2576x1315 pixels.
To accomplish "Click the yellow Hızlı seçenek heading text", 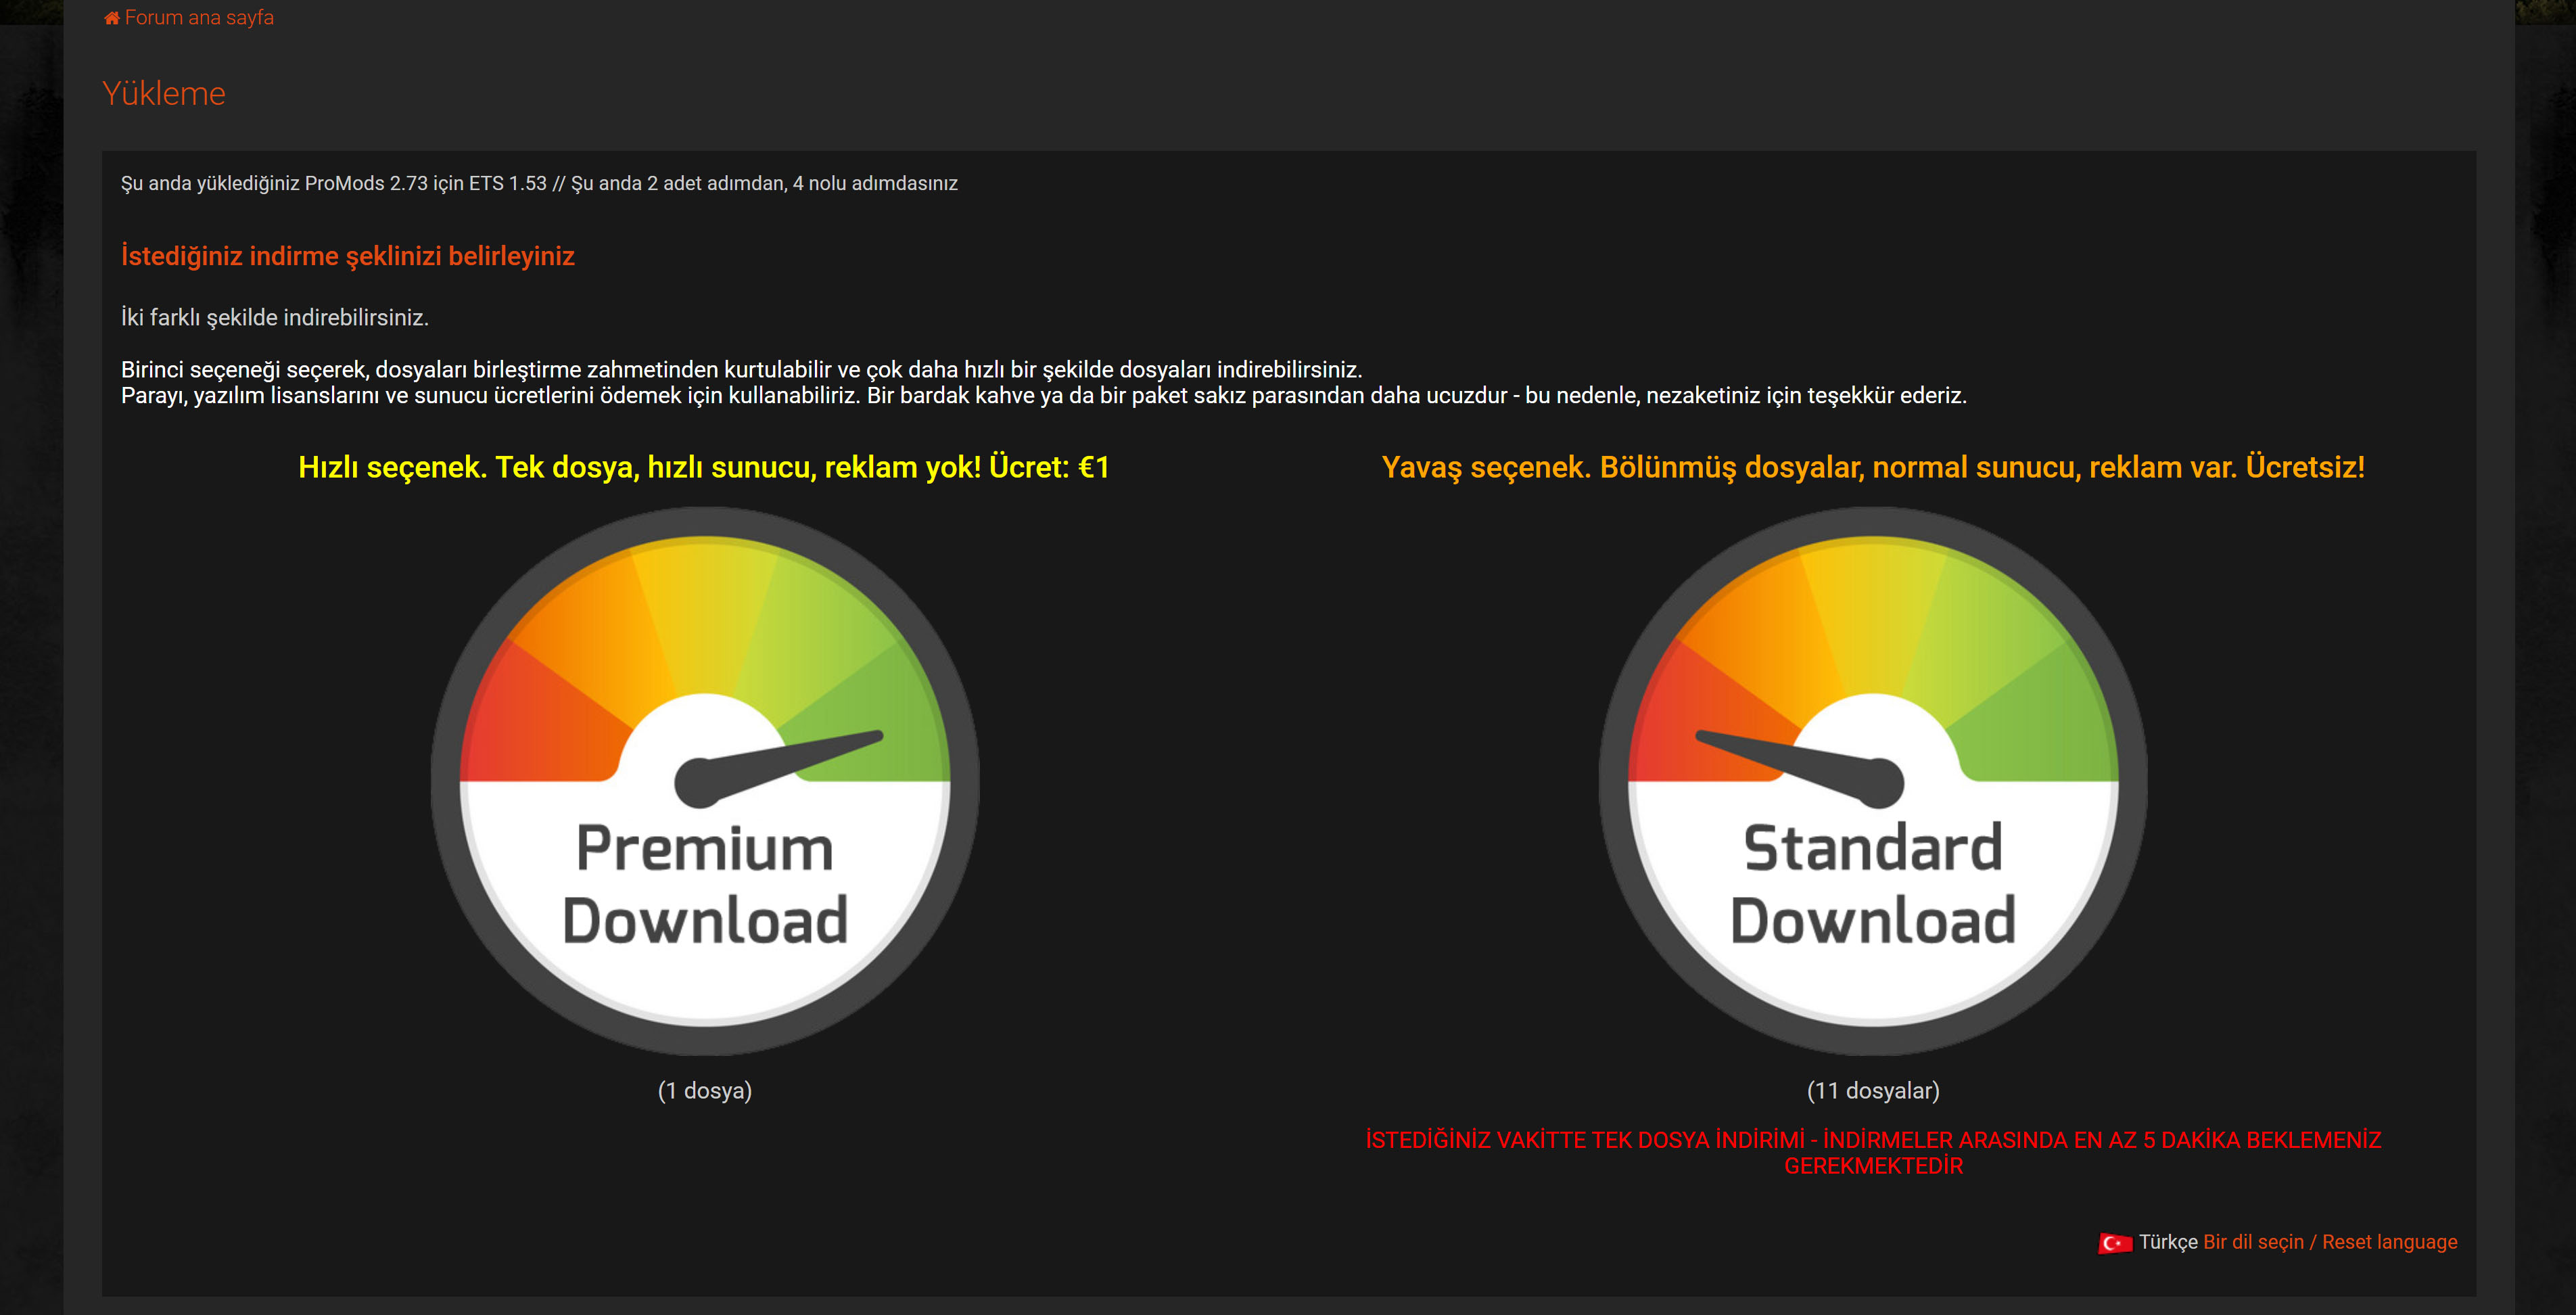I will pos(704,467).
